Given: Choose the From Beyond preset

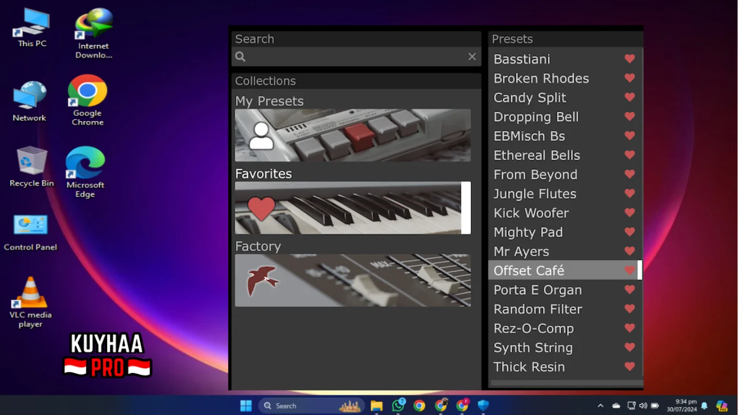Looking at the screenshot, I should click(x=536, y=174).
